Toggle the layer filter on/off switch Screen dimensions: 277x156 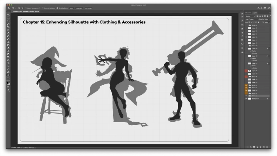(270, 16)
